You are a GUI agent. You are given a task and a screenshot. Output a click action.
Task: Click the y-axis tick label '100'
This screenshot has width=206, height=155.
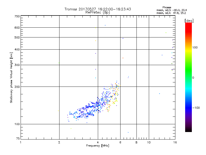point(17,124)
